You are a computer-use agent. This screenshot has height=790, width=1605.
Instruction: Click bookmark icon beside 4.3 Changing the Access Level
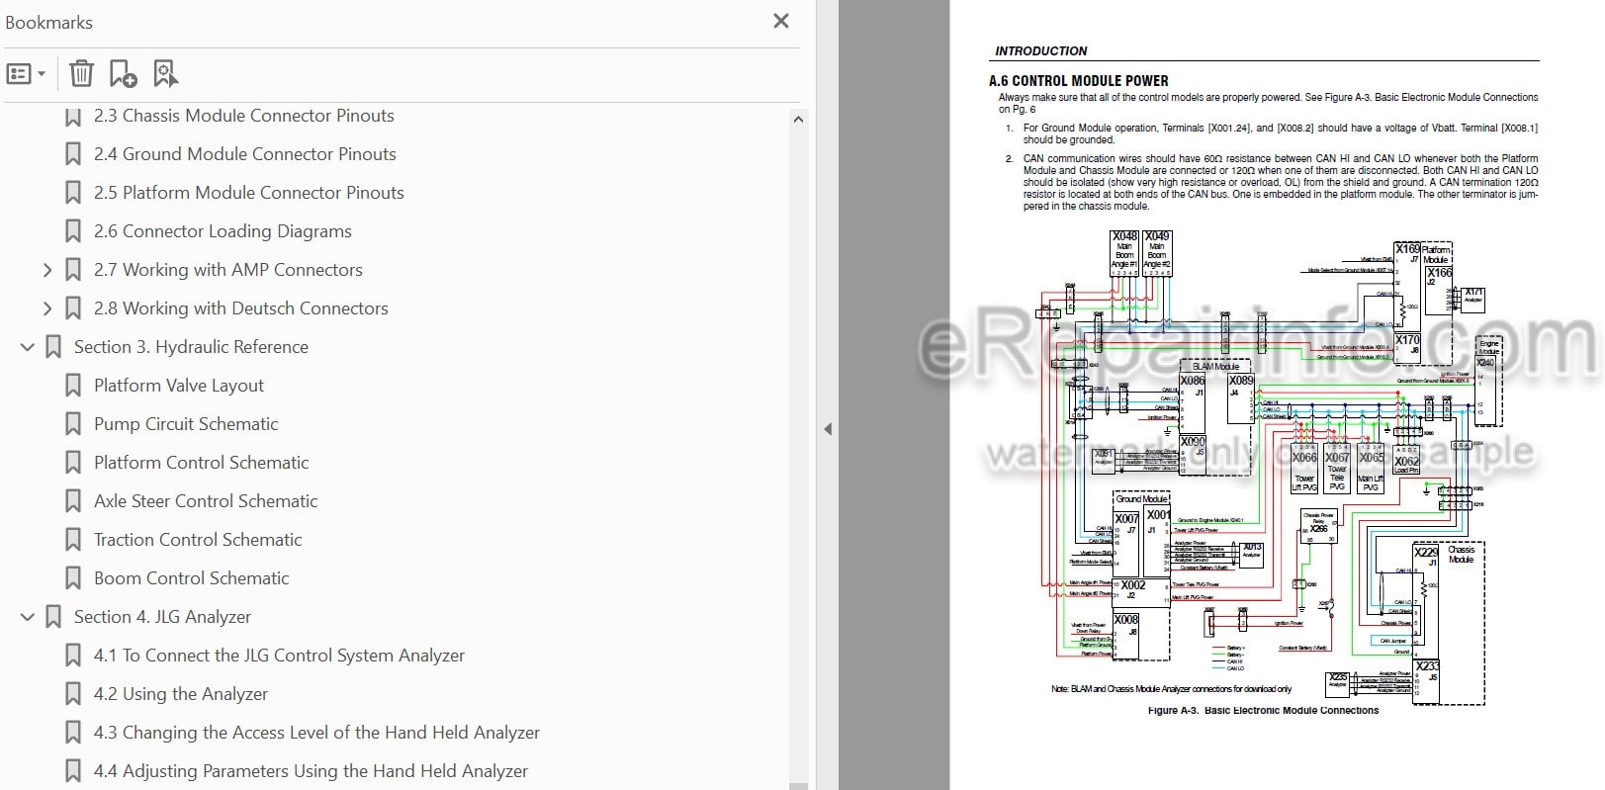pyautogui.click(x=72, y=734)
